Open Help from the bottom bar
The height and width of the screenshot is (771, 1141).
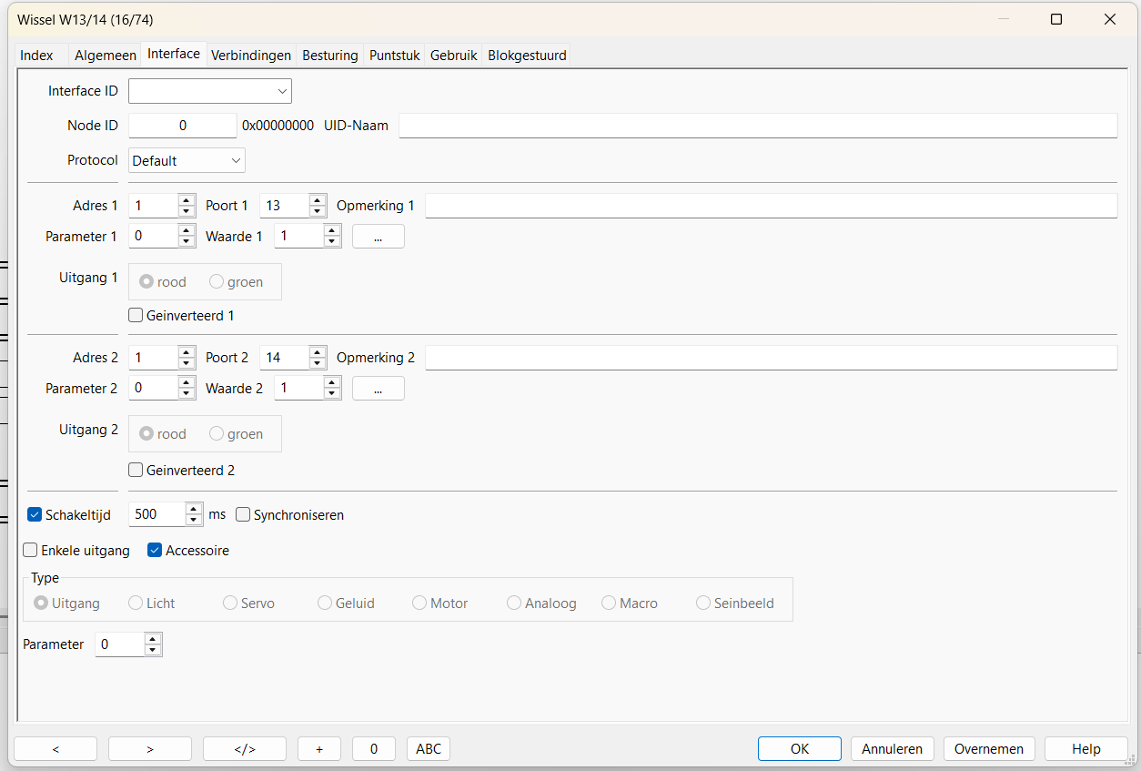(1086, 749)
